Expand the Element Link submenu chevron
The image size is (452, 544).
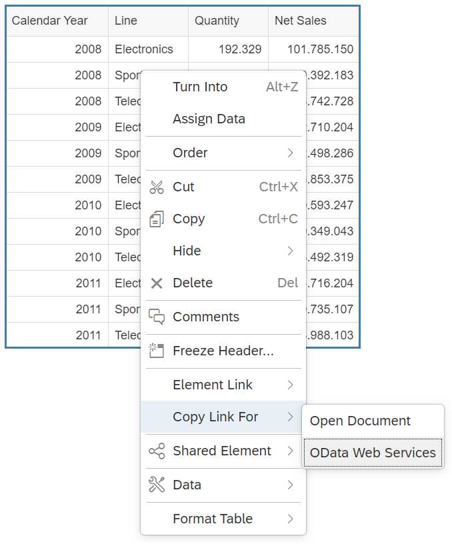click(x=291, y=385)
